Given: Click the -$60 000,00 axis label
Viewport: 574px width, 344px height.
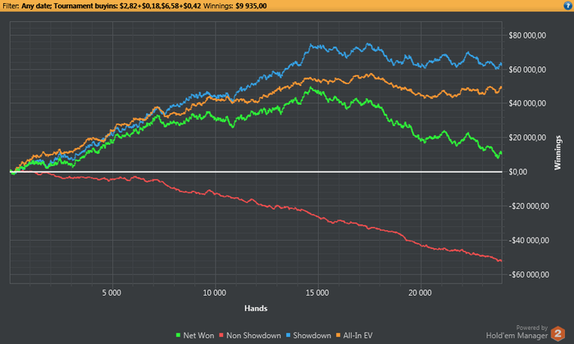Looking at the screenshot, I should pyautogui.click(x=529, y=274).
